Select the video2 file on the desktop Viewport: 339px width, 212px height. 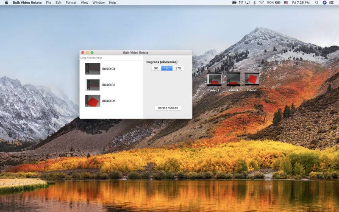pyautogui.click(x=214, y=79)
